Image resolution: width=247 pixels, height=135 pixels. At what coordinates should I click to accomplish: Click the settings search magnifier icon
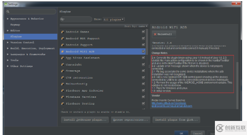[x=8, y=12]
